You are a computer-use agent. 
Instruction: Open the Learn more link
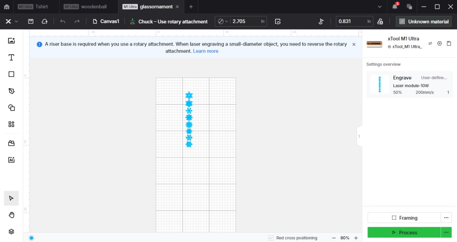(206, 51)
